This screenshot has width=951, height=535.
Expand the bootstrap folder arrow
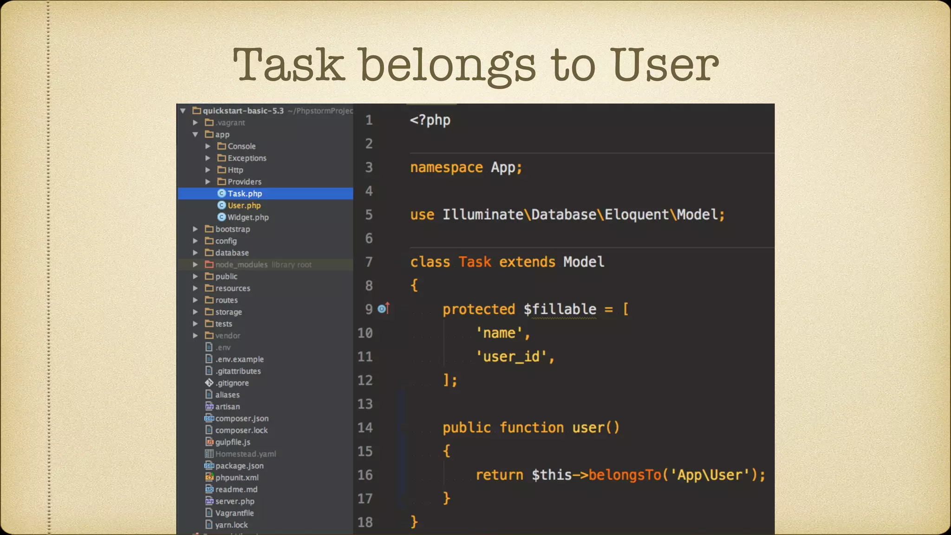(195, 229)
